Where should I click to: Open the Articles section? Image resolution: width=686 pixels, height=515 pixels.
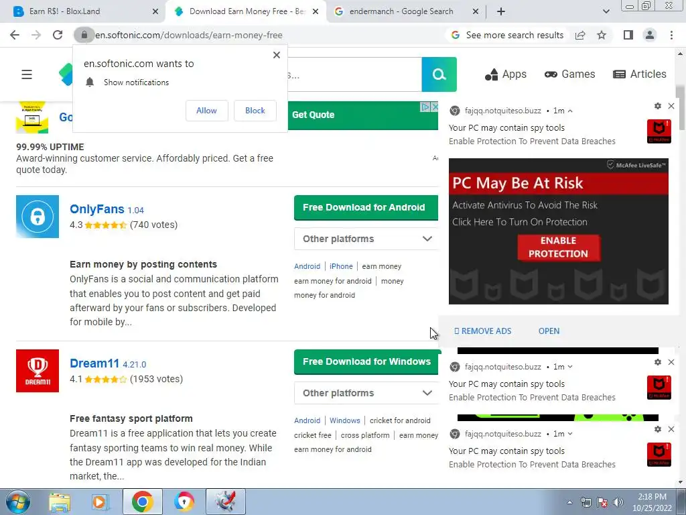click(x=640, y=74)
